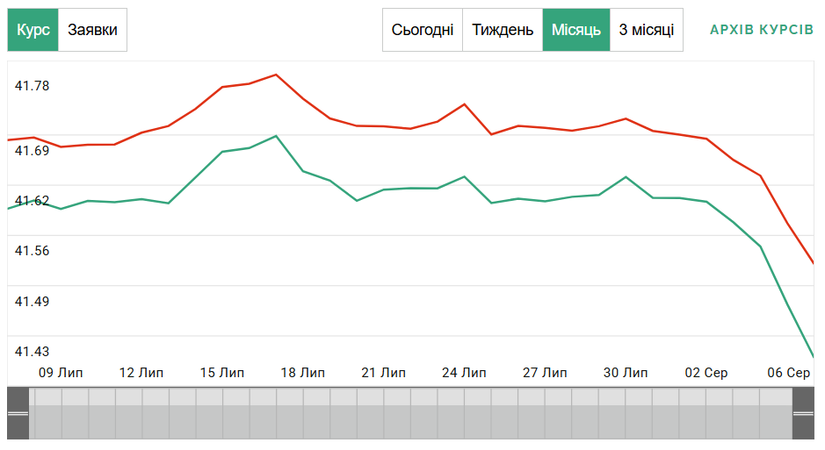The height and width of the screenshot is (450, 825).
Task: Click the red line peak above 24 Лип
Action: click(x=464, y=104)
